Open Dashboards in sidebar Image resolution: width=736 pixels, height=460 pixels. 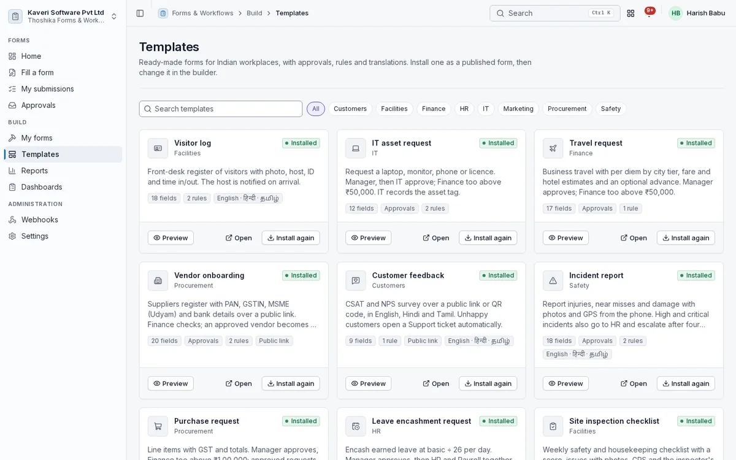[x=63, y=187]
